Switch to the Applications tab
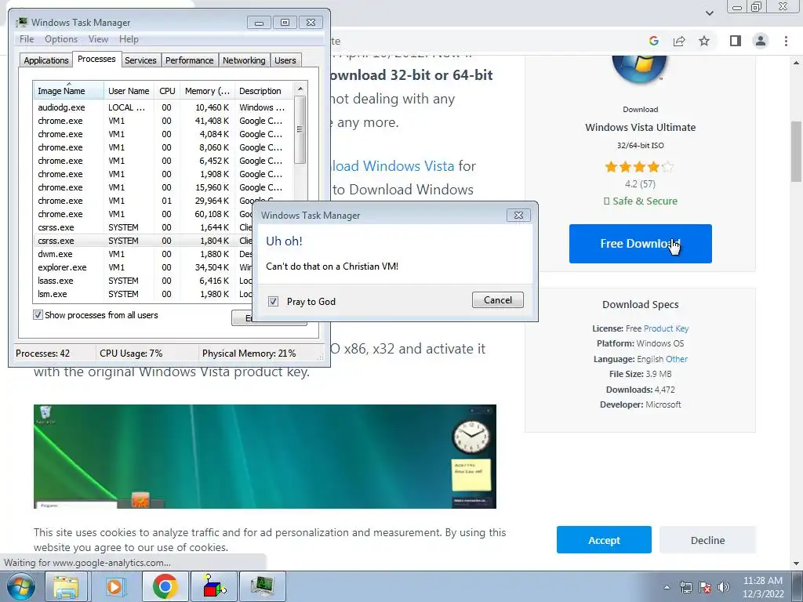The width and height of the screenshot is (803, 602). click(46, 60)
